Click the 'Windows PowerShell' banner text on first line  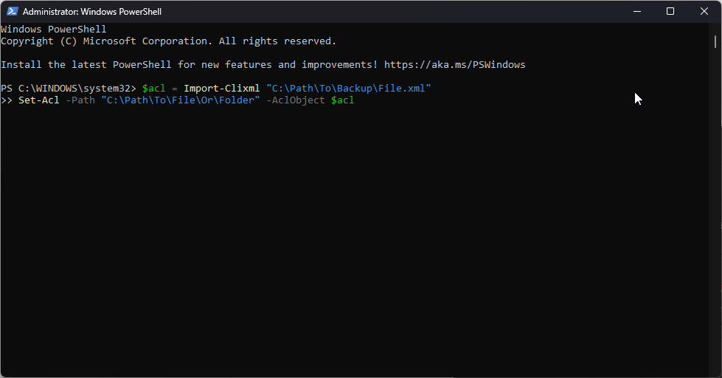53,30
